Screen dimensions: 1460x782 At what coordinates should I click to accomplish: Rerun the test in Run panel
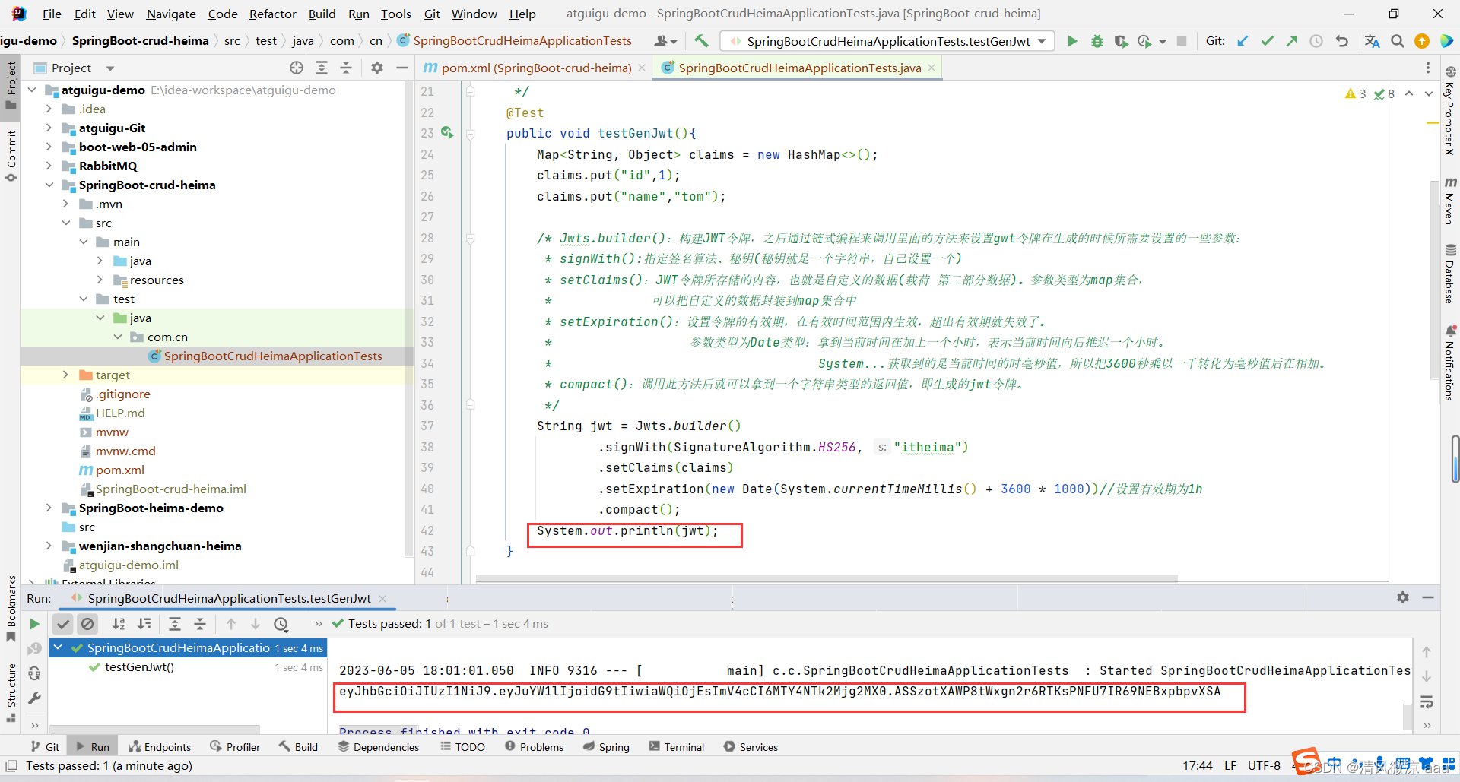pyautogui.click(x=34, y=624)
